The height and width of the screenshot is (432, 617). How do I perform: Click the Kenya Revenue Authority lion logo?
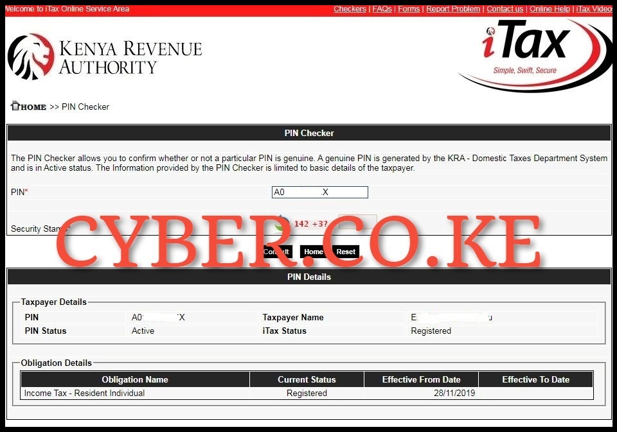click(31, 56)
